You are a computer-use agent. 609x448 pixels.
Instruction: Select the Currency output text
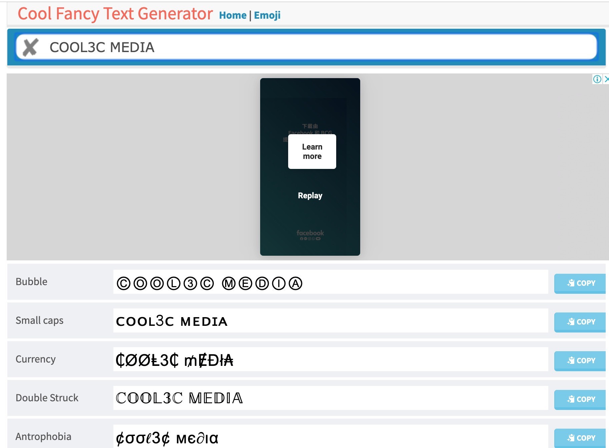(x=331, y=359)
